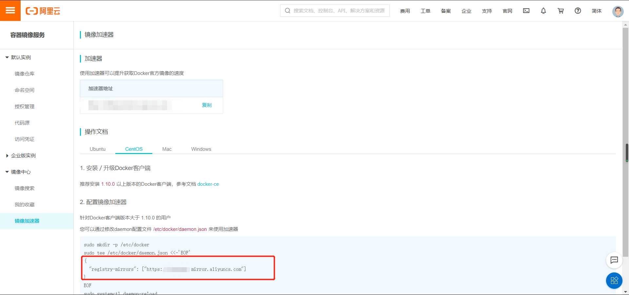
Task: Click the "sudo mkdir -p /etc/docker" line
Action: 116,245
